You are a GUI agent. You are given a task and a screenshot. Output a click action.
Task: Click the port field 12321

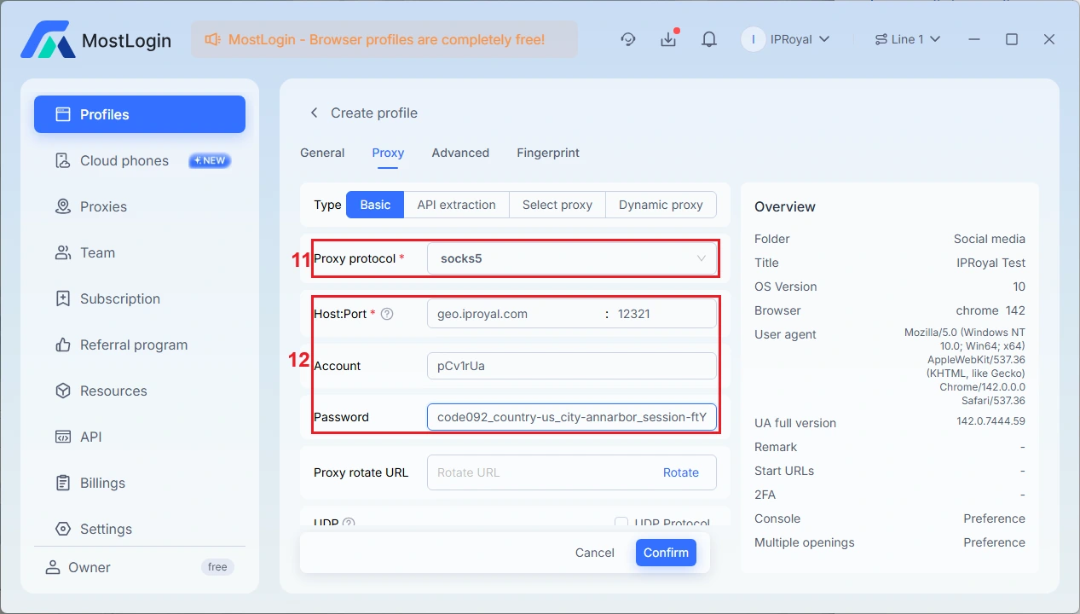pos(665,314)
